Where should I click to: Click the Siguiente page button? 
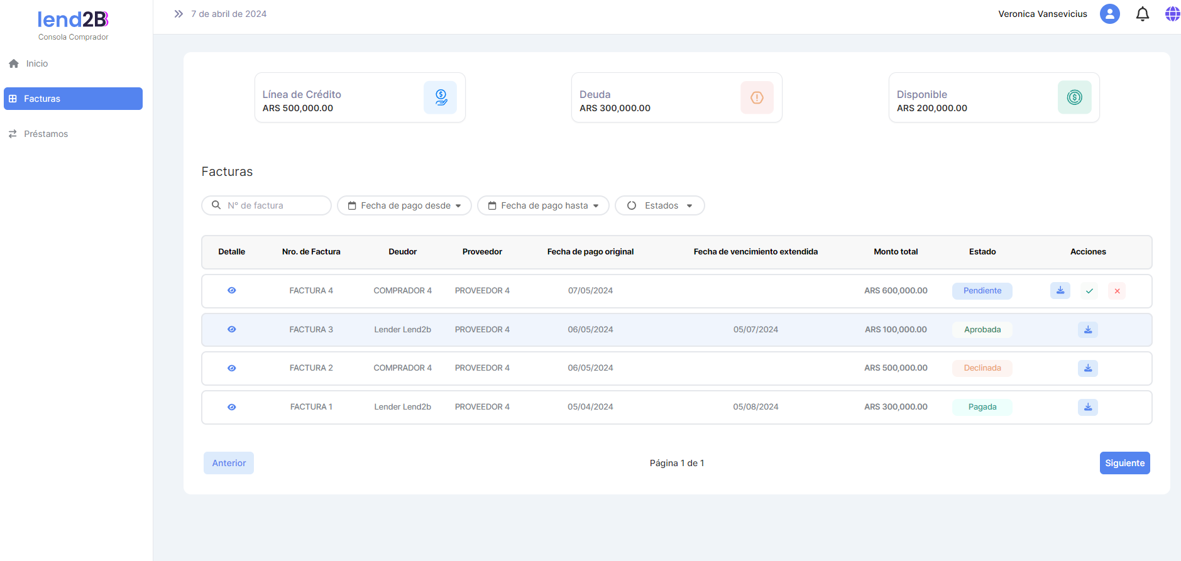click(x=1124, y=463)
